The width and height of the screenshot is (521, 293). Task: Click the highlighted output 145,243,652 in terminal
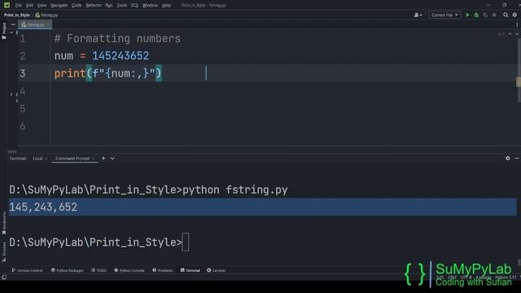[43, 207]
